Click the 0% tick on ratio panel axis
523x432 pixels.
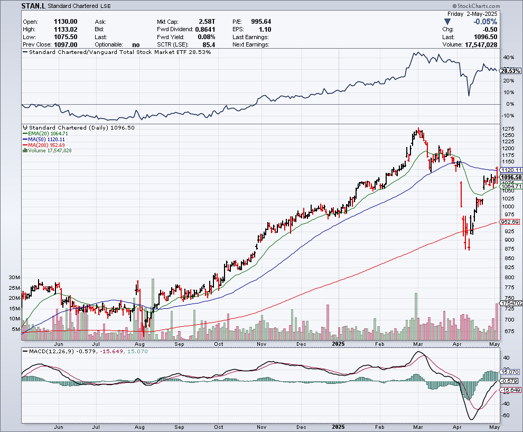pyautogui.click(x=510, y=104)
